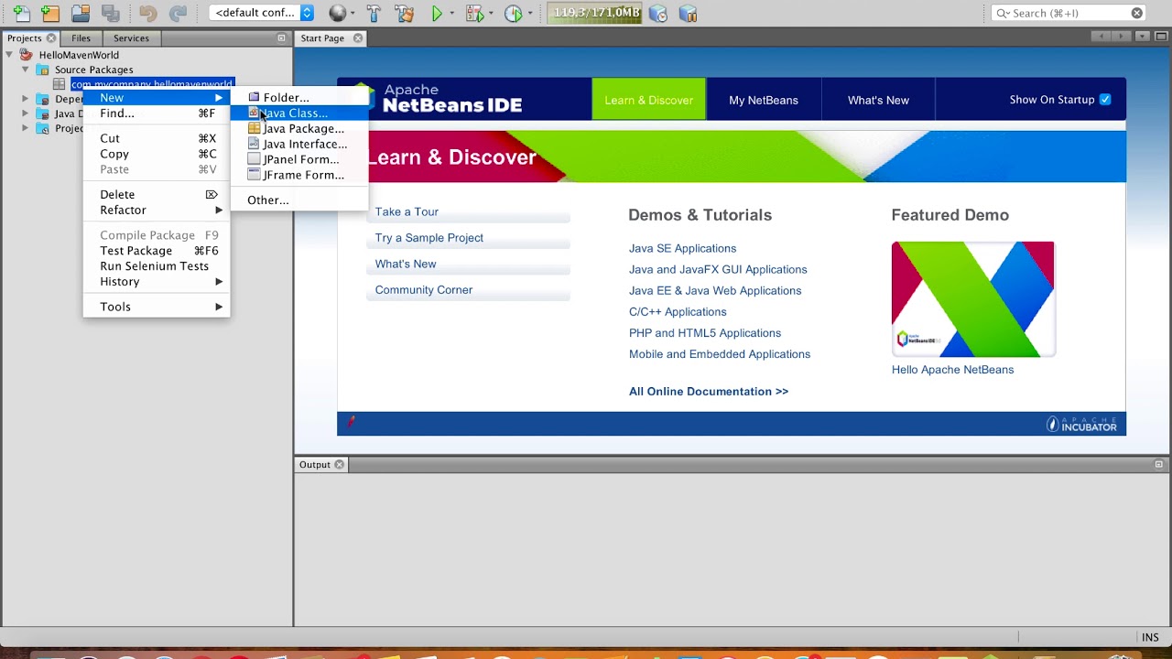Viewport: 1172px width, 659px height.
Task: Click the Debug Project toolbar icon
Action: click(x=473, y=13)
